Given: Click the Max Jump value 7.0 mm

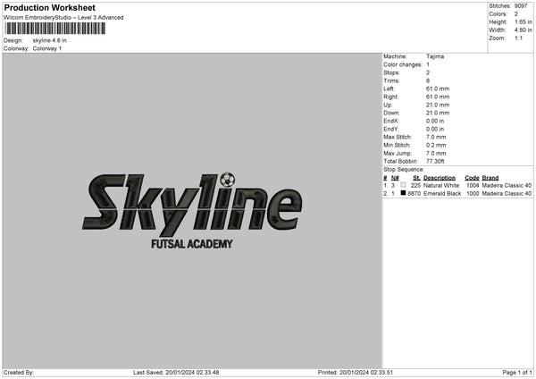Looking at the screenshot, I should pos(436,154).
